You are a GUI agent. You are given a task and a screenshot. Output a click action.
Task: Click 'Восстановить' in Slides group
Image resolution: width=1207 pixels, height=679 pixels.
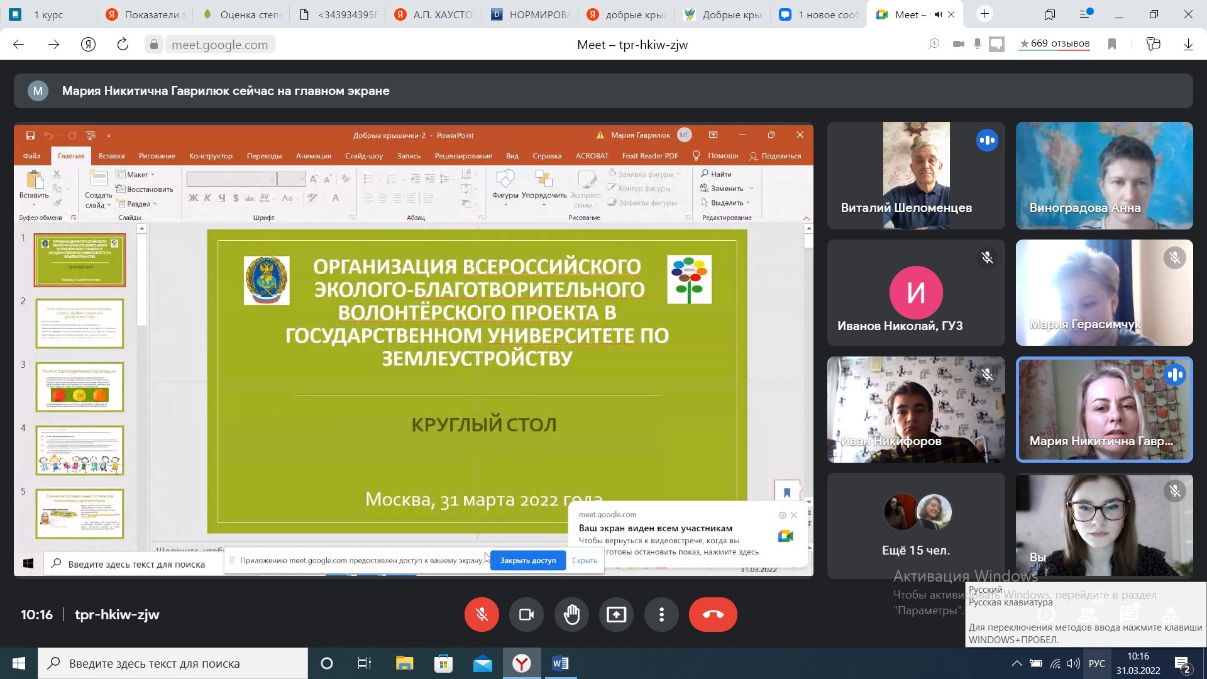click(145, 189)
